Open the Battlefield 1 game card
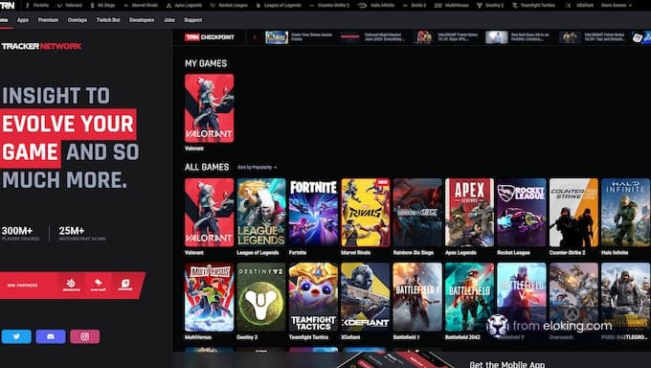 pyautogui.click(x=417, y=297)
